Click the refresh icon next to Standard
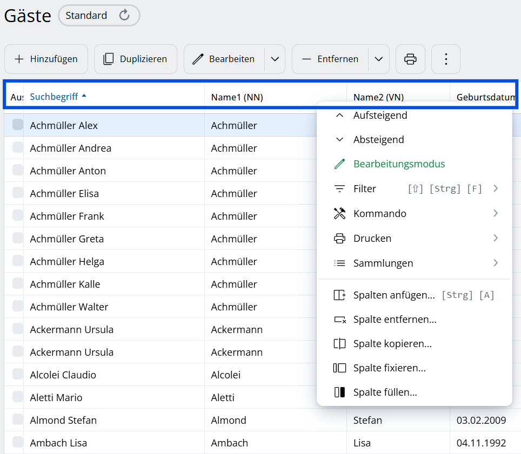This screenshot has width=521, height=454. coord(124,15)
